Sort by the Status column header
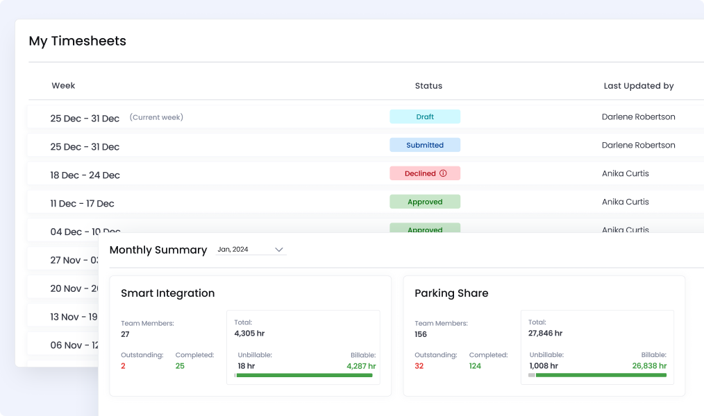 tap(428, 86)
